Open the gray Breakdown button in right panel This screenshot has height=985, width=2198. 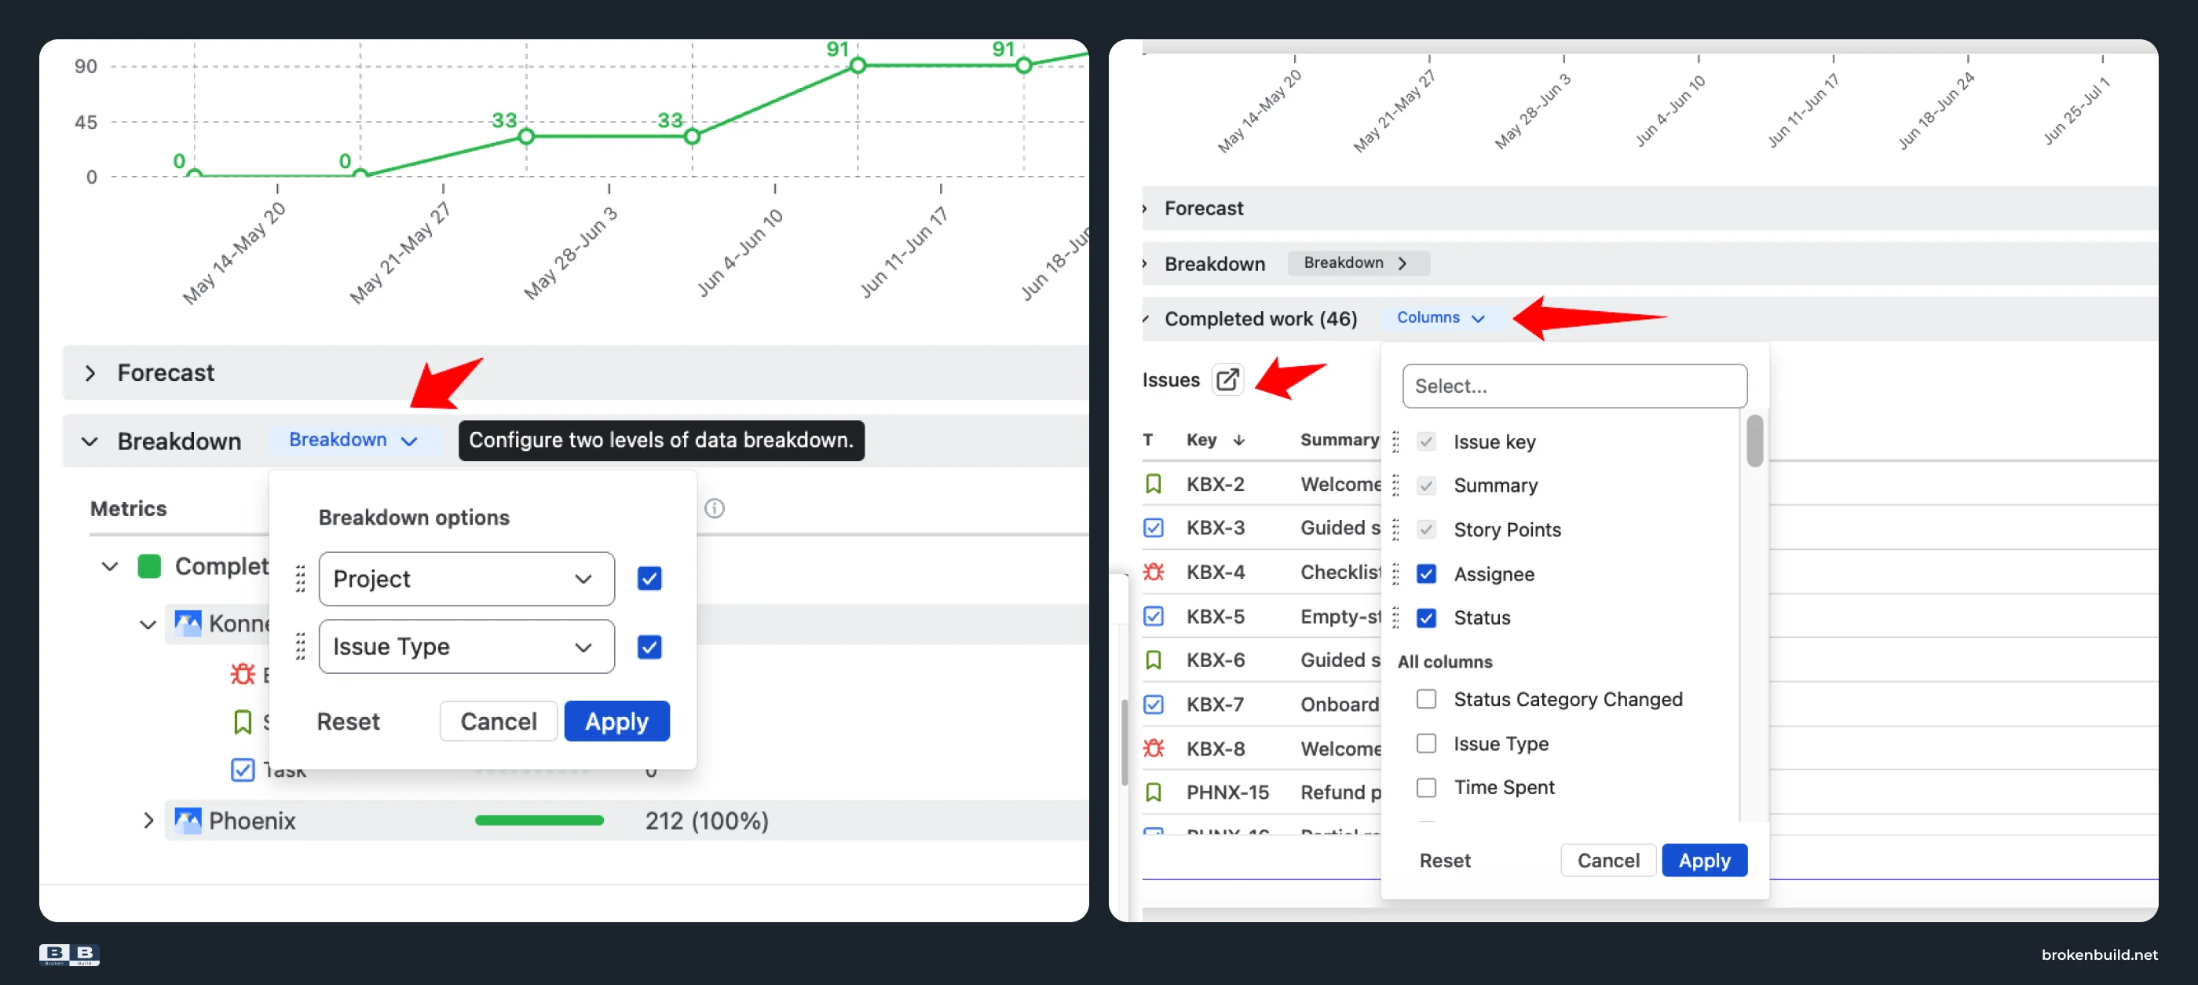[1358, 263]
